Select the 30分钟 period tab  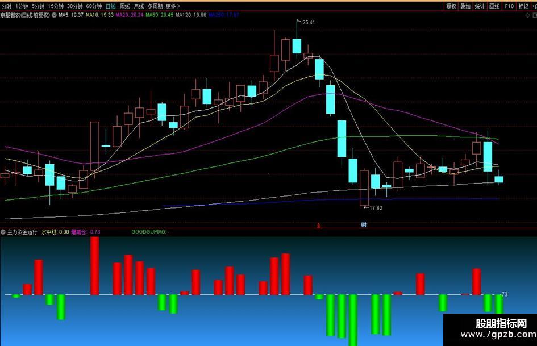click(x=74, y=6)
